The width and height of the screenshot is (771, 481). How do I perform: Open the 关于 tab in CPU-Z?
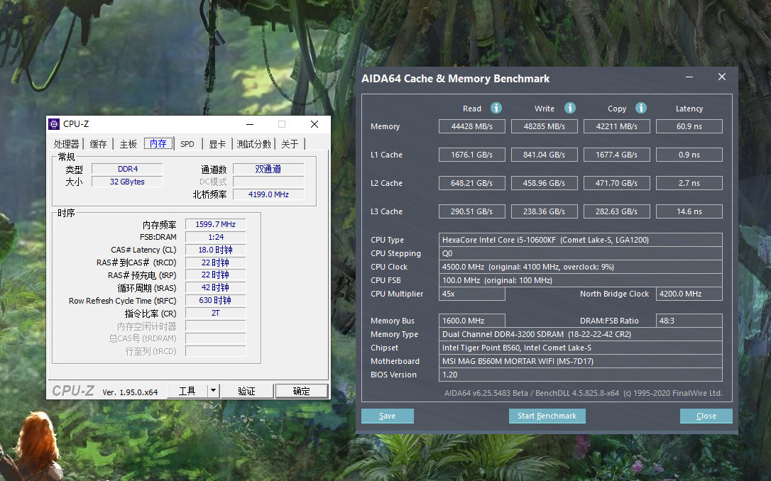(290, 144)
